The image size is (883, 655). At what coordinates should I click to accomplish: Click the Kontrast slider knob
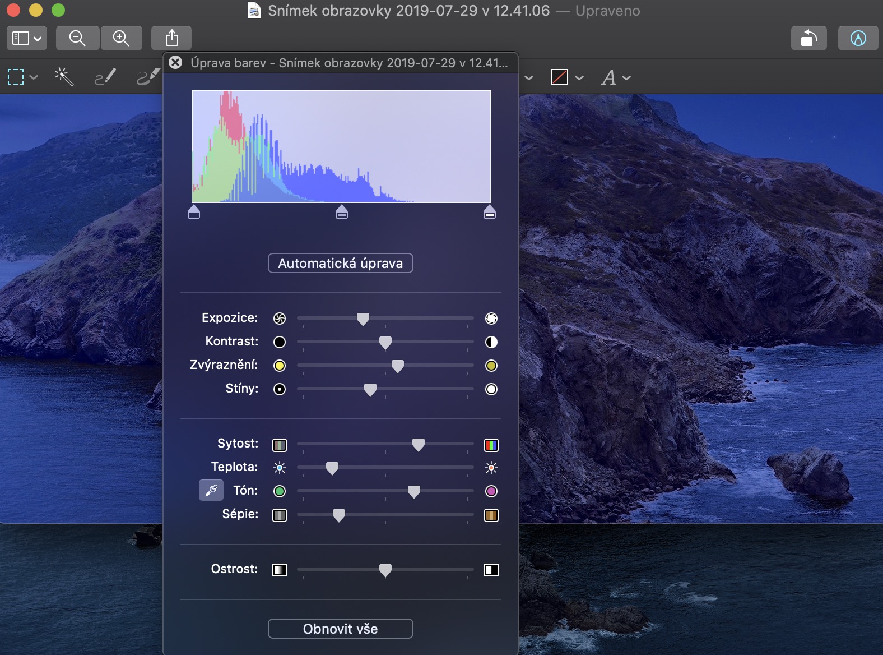(385, 342)
